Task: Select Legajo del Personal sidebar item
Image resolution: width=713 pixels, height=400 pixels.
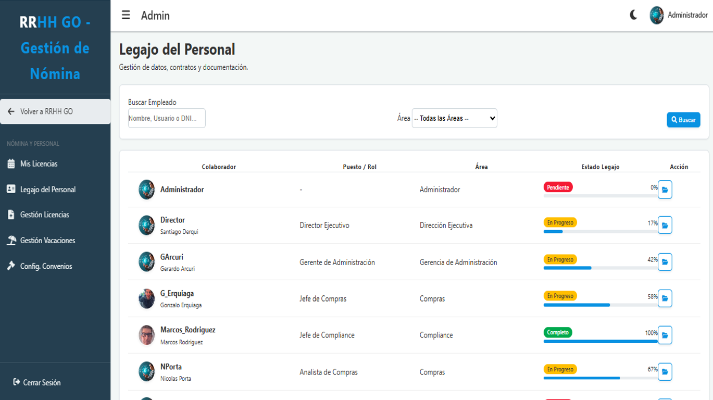Action: click(x=47, y=190)
